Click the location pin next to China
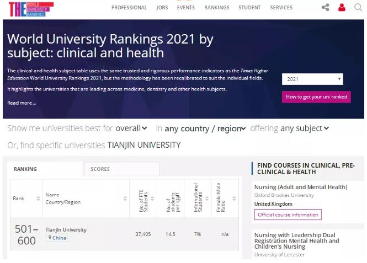 pyautogui.click(x=50, y=238)
